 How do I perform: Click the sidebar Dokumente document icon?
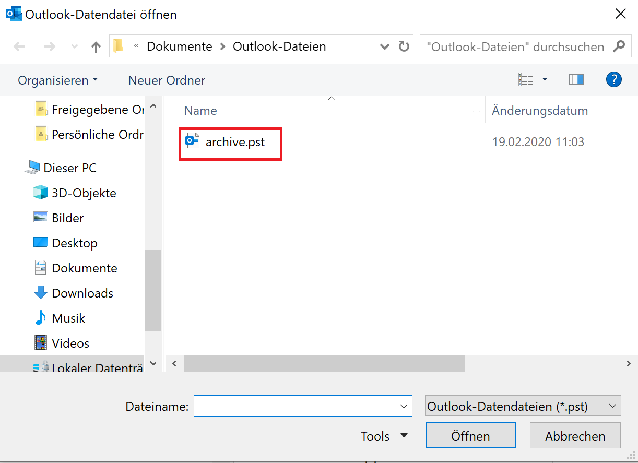pos(41,268)
